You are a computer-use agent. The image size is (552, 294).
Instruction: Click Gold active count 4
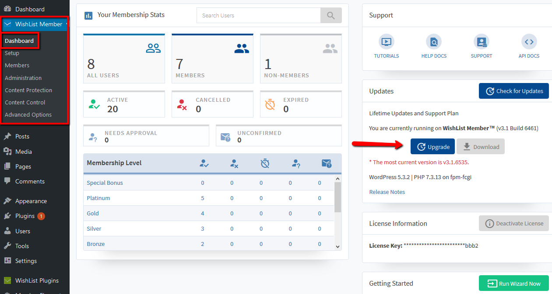coord(203,213)
